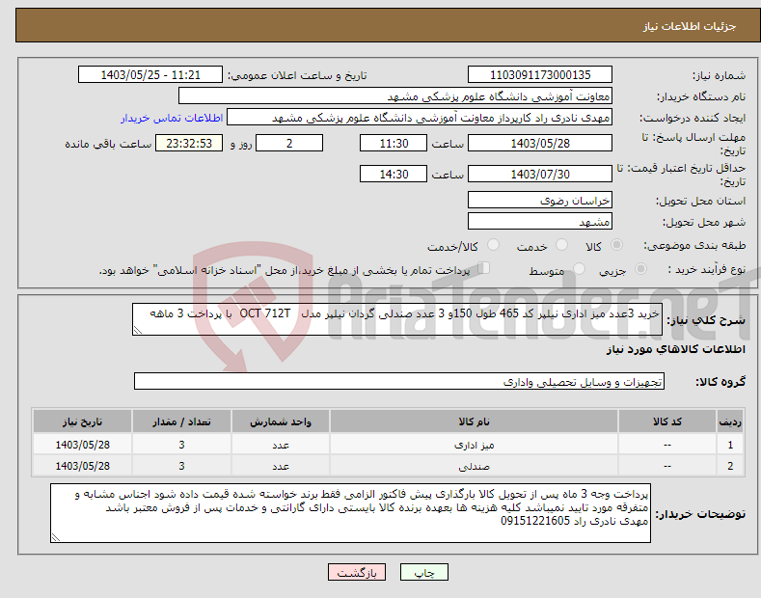Select the جزیی purchase type radio

click(640, 269)
